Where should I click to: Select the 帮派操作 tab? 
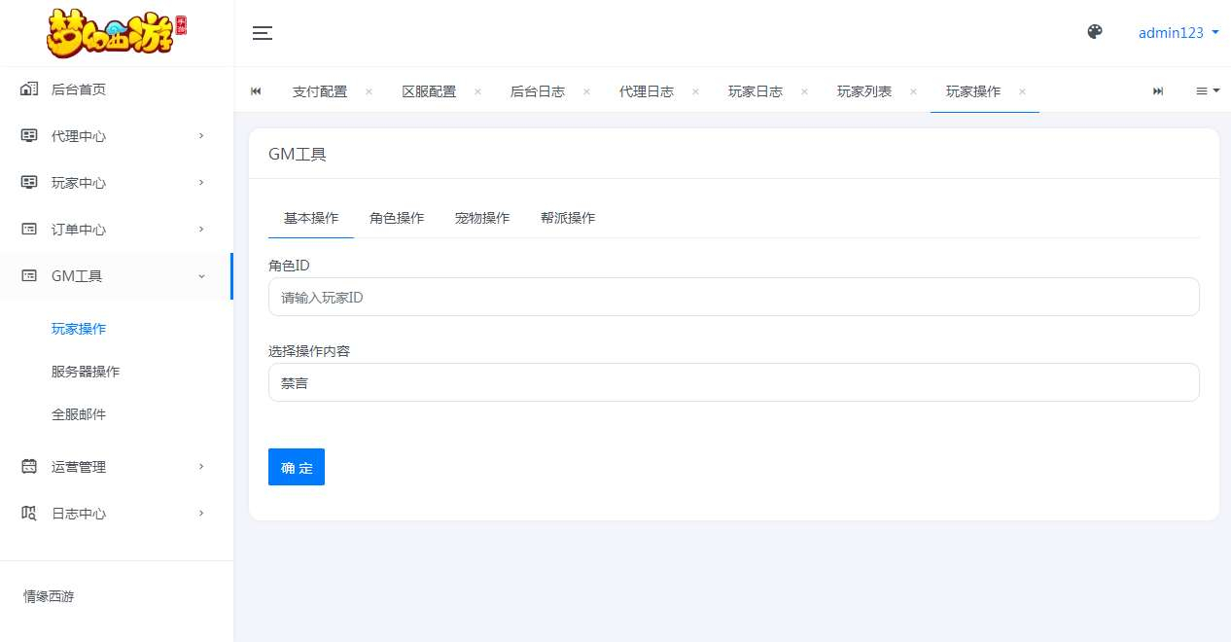pyautogui.click(x=568, y=218)
